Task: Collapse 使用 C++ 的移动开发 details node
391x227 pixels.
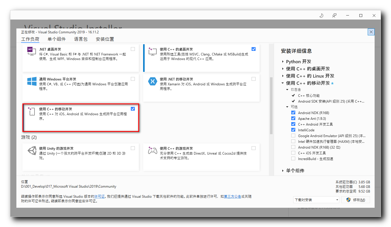Action: tap(283, 83)
